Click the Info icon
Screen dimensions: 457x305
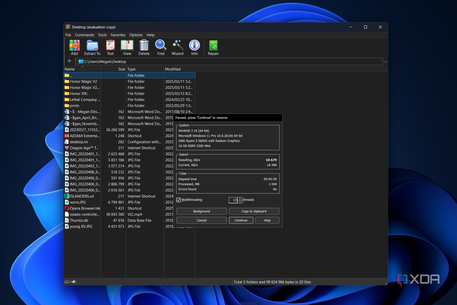pyautogui.click(x=194, y=47)
